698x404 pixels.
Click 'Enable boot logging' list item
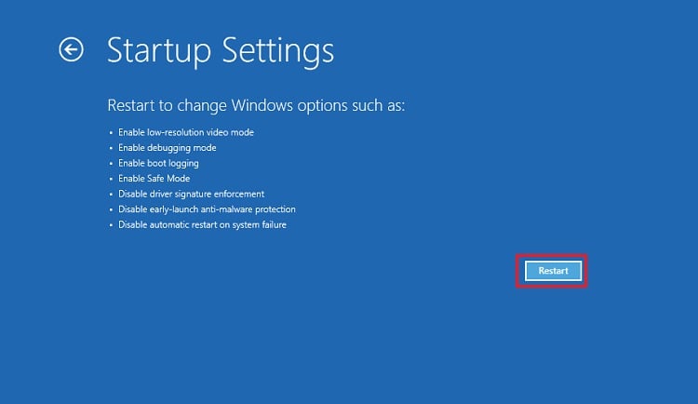pyautogui.click(x=158, y=163)
